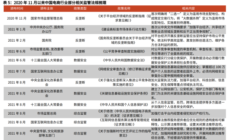The width and height of the screenshot is (232, 140).
Task: Click '综合监管' in the 电子商务法 row
Action: click(x=80, y=114)
